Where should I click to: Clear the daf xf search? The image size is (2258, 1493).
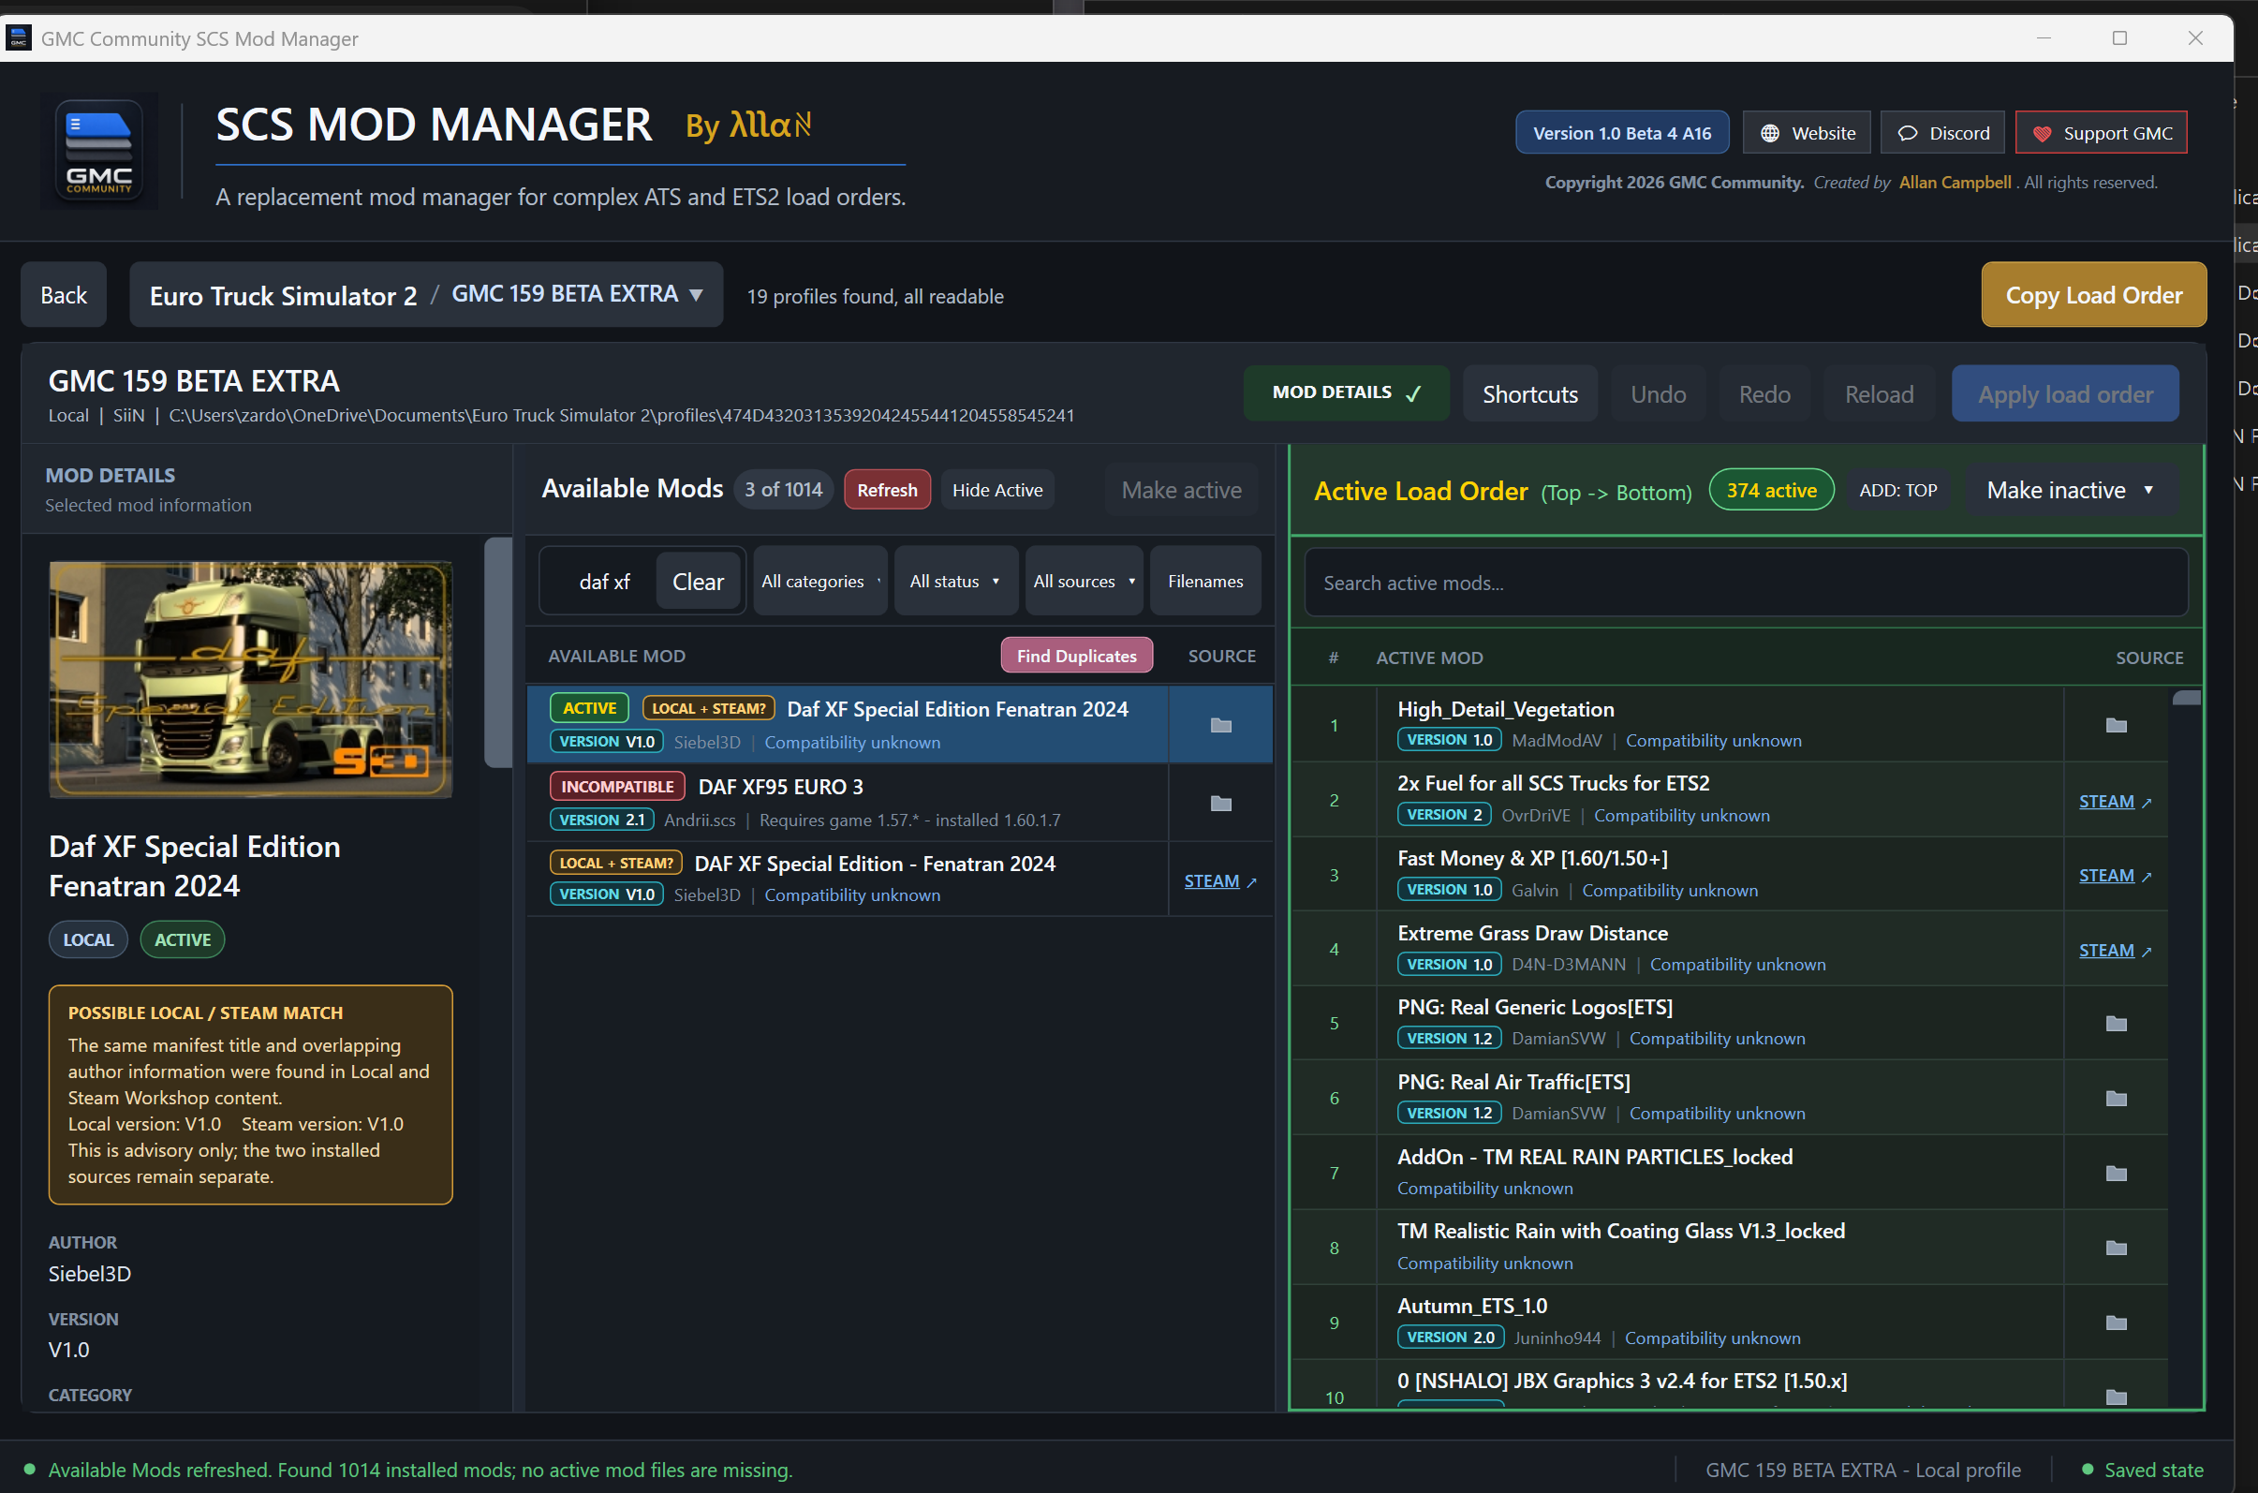click(x=698, y=581)
